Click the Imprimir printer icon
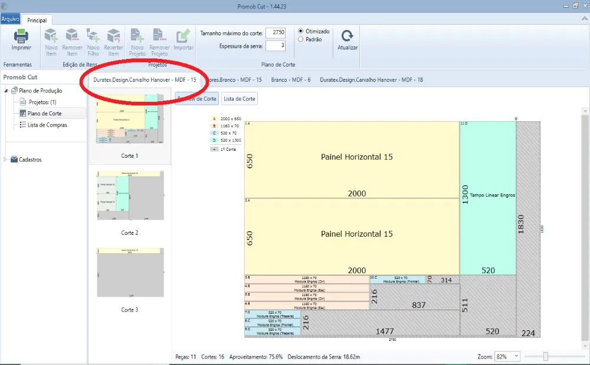This screenshot has height=365, width=590. pos(21,36)
